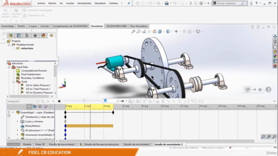Image resolution: width=278 pixels, height=156 pixels.
Task: Select GG Av Static Pressure 1 goal
Action: 38,85
